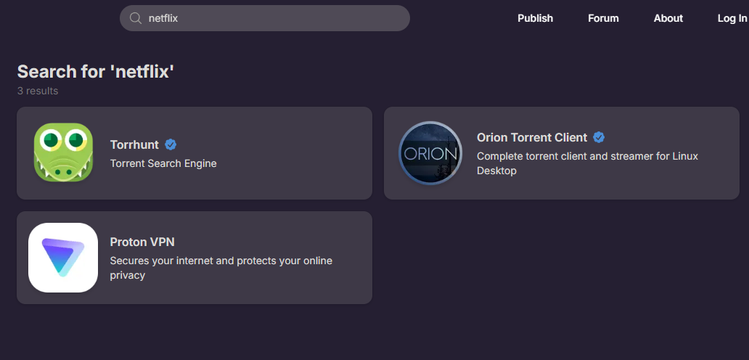Click the verified badge next to Torrhunt
Viewport: 749px width, 360px height.
click(x=171, y=144)
